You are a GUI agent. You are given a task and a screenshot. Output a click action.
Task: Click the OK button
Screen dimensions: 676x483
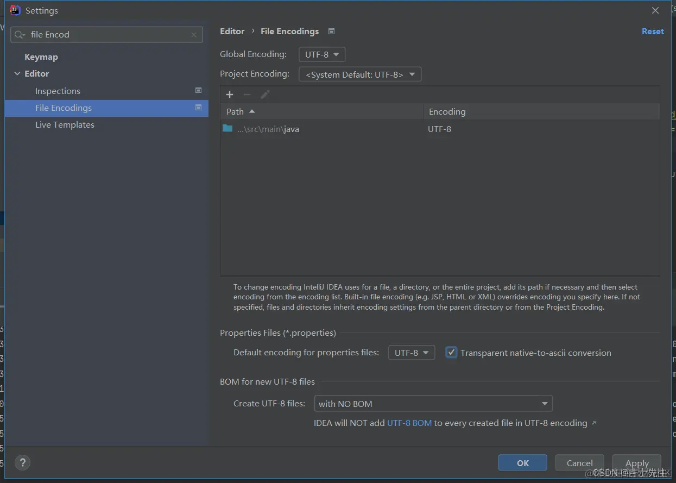tap(523, 463)
